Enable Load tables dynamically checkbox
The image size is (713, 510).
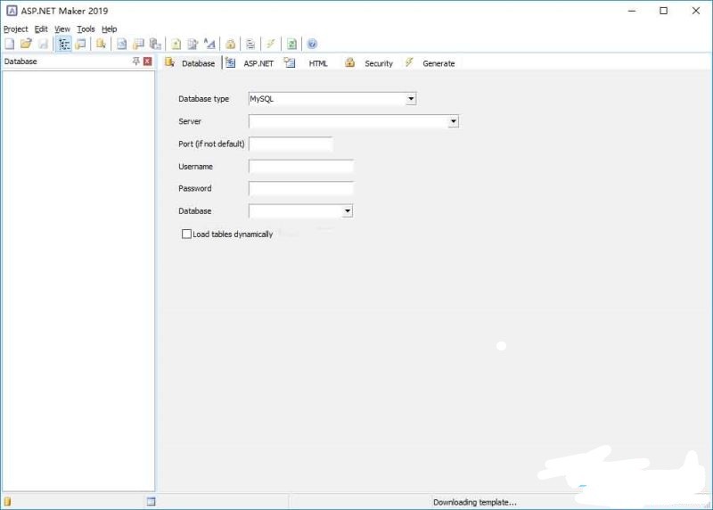point(186,234)
